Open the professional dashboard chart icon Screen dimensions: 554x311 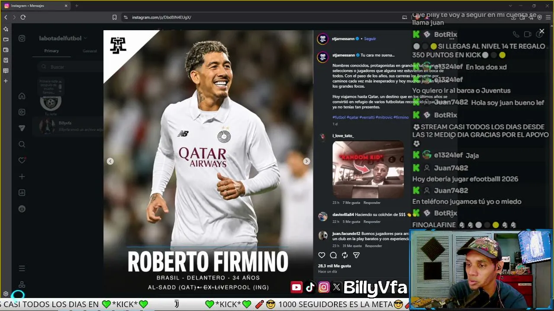coord(22,193)
